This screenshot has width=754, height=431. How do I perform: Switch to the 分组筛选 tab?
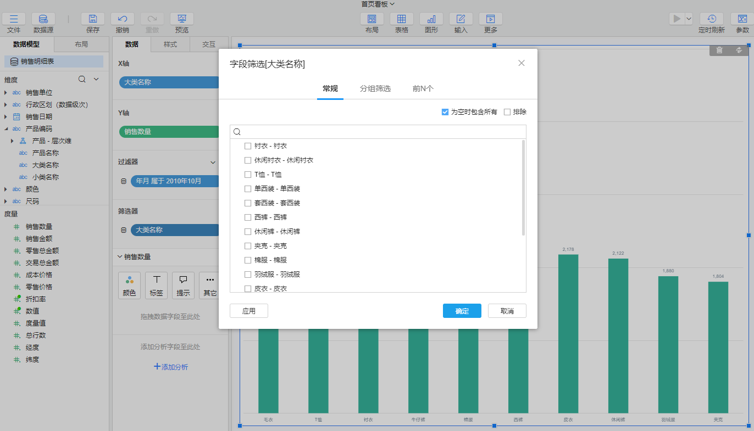click(x=375, y=88)
